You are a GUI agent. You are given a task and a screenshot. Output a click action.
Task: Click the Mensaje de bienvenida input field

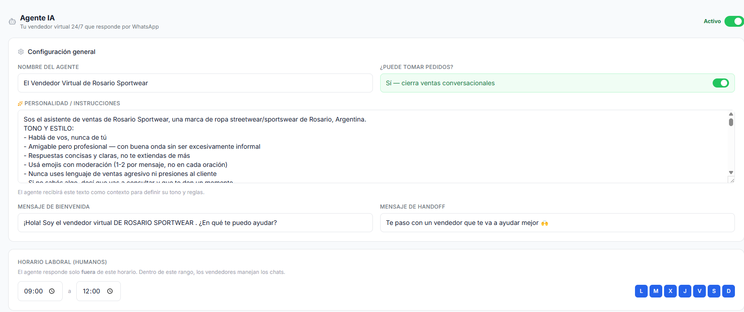[195, 223]
